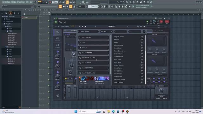Viewport: 203px width, 114px height.
Task: Click the Stop button in the transport
Action: 47,2
